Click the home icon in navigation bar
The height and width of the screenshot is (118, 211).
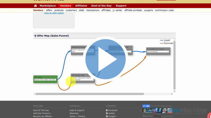[x=35, y=6]
